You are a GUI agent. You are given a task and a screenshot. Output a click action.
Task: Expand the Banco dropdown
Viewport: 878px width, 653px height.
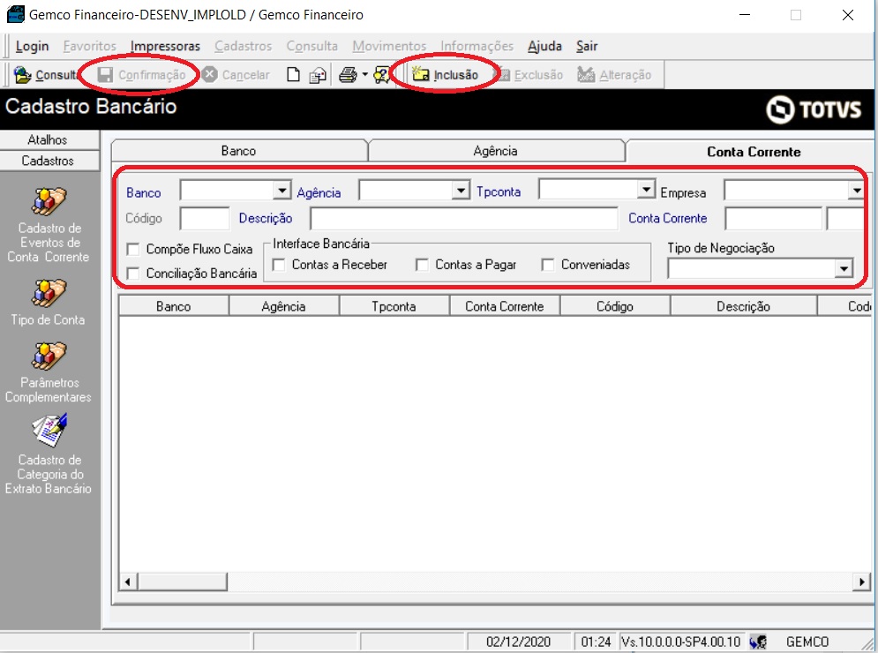point(282,191)
